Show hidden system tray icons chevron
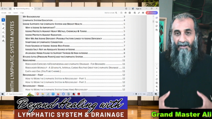 133,94
